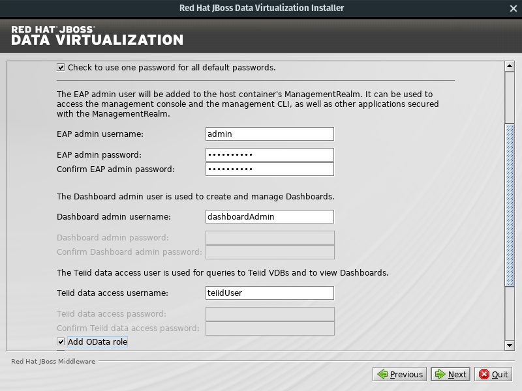522x391 pixels.
Task: Click the ManagementRealm description paragraph
Action: pos(248,104)
